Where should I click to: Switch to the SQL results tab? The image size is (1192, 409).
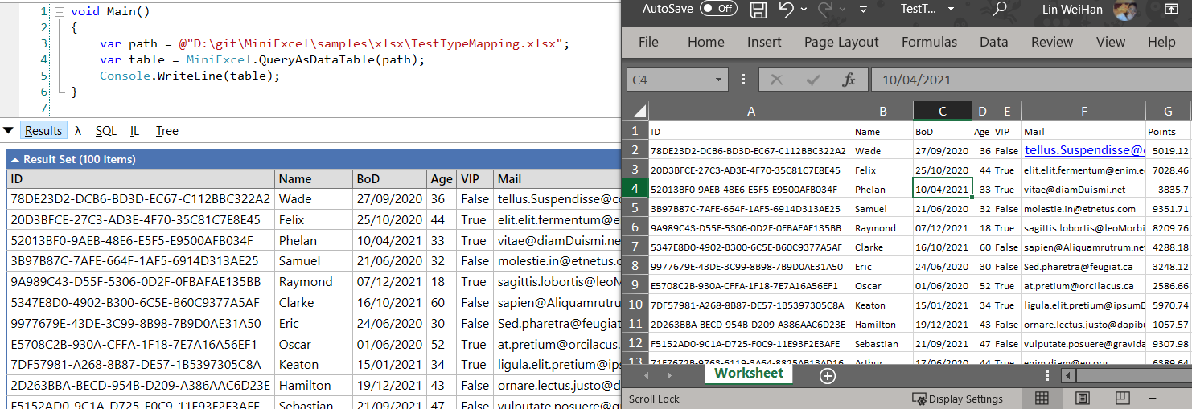click(x=105, y=131)
